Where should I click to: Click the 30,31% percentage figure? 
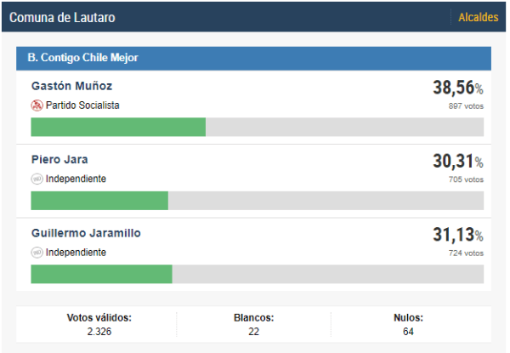(458, 162)
